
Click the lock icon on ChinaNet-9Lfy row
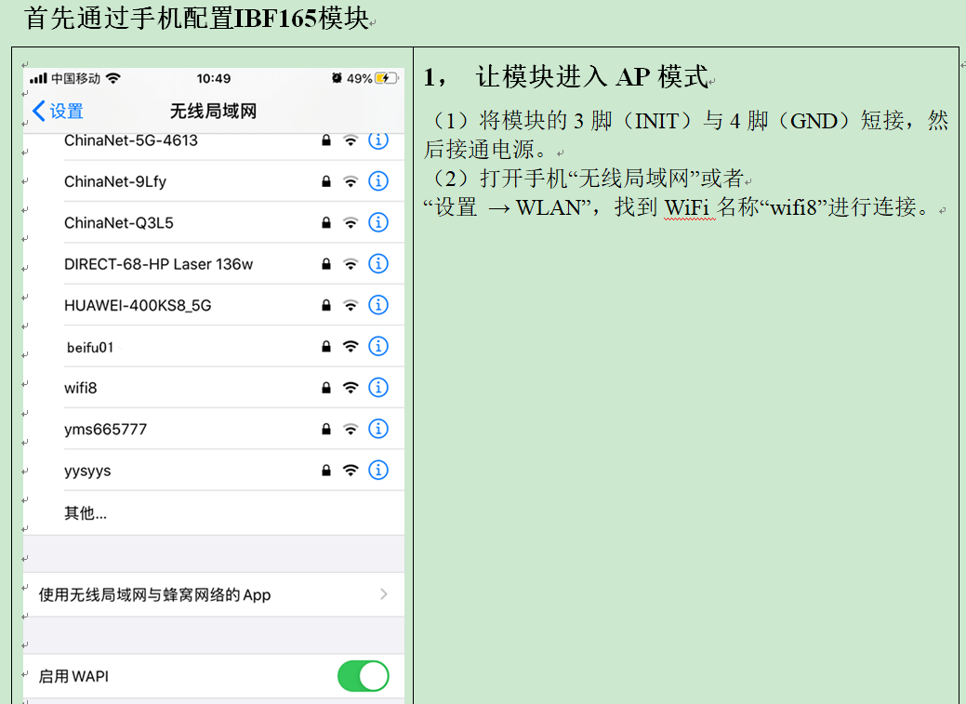326,181
